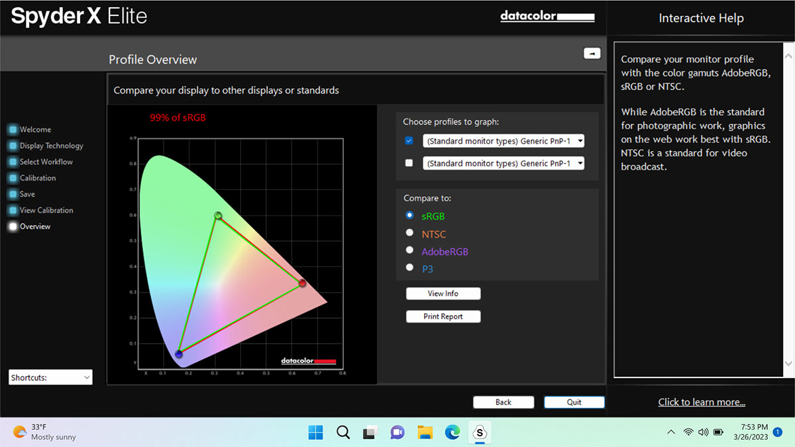
Task: Click the volume speaker icon
Action: [x=704, y=432]
